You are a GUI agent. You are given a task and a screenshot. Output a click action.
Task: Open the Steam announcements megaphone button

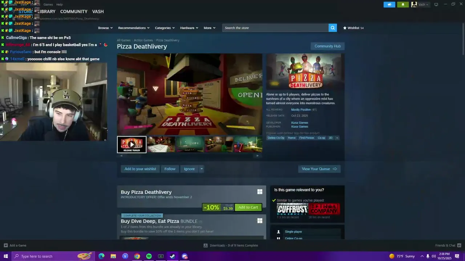pos(389,4)
